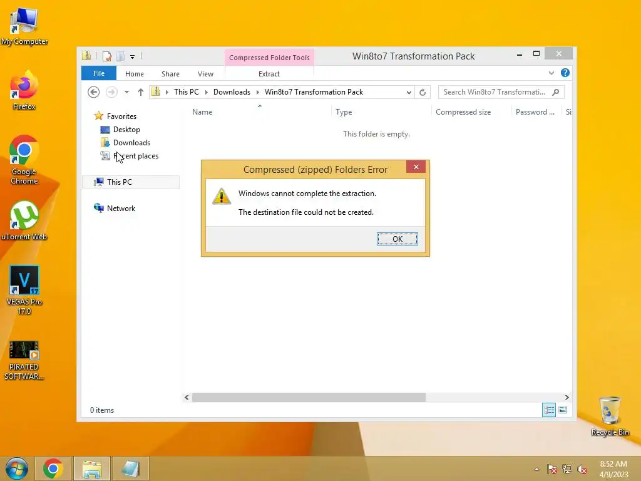This screenshot has height=481, width=641.
Task: Expand the ribbon with the chevron
Action: coord(551,73)
